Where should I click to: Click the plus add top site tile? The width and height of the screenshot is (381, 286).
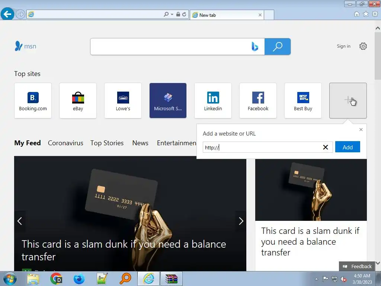click(348, 101)
